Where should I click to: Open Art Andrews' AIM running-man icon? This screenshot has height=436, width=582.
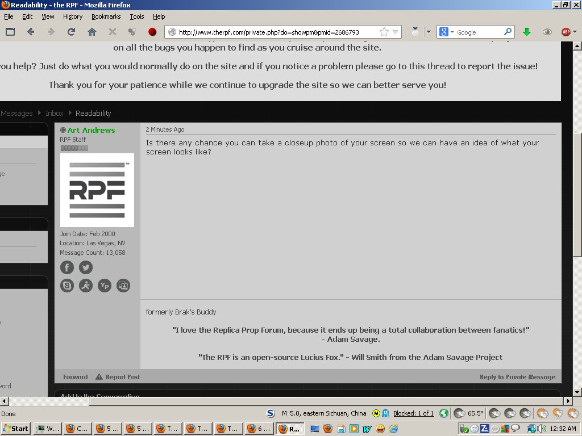[86, 286]
